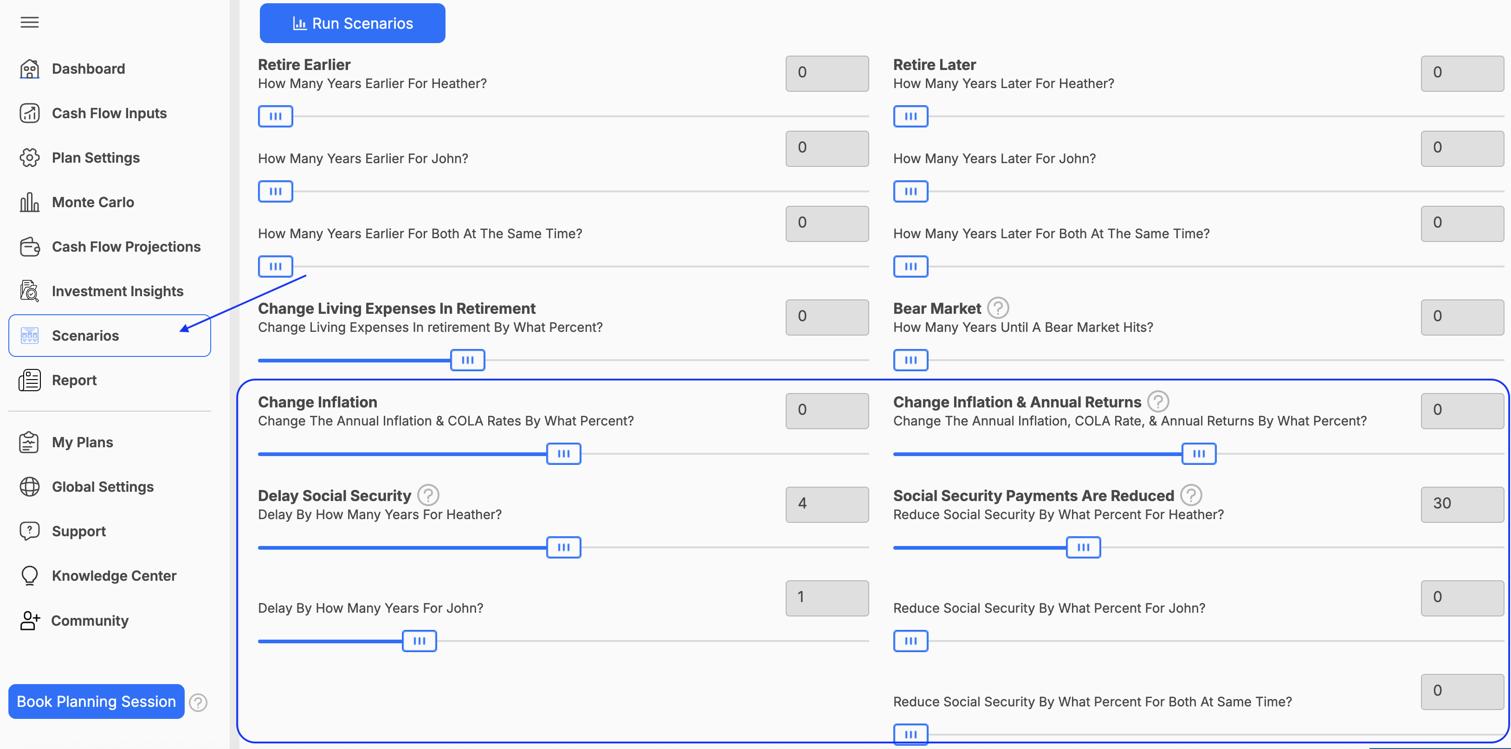The image size is (1511, 749).
Task: Click the Cash Flow Inputs chart icon
Action: tap(29, 113)
